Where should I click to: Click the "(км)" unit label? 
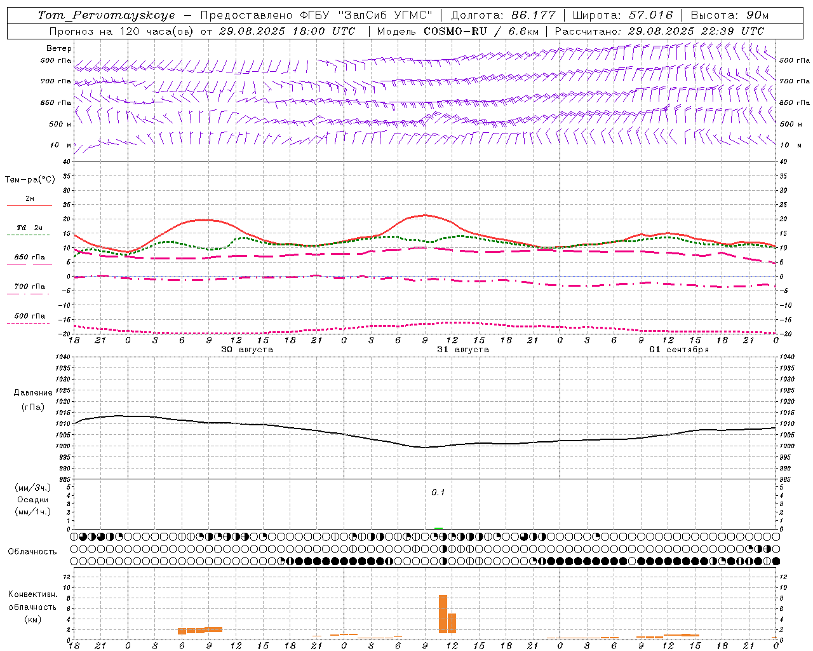[x=32, y=619]
